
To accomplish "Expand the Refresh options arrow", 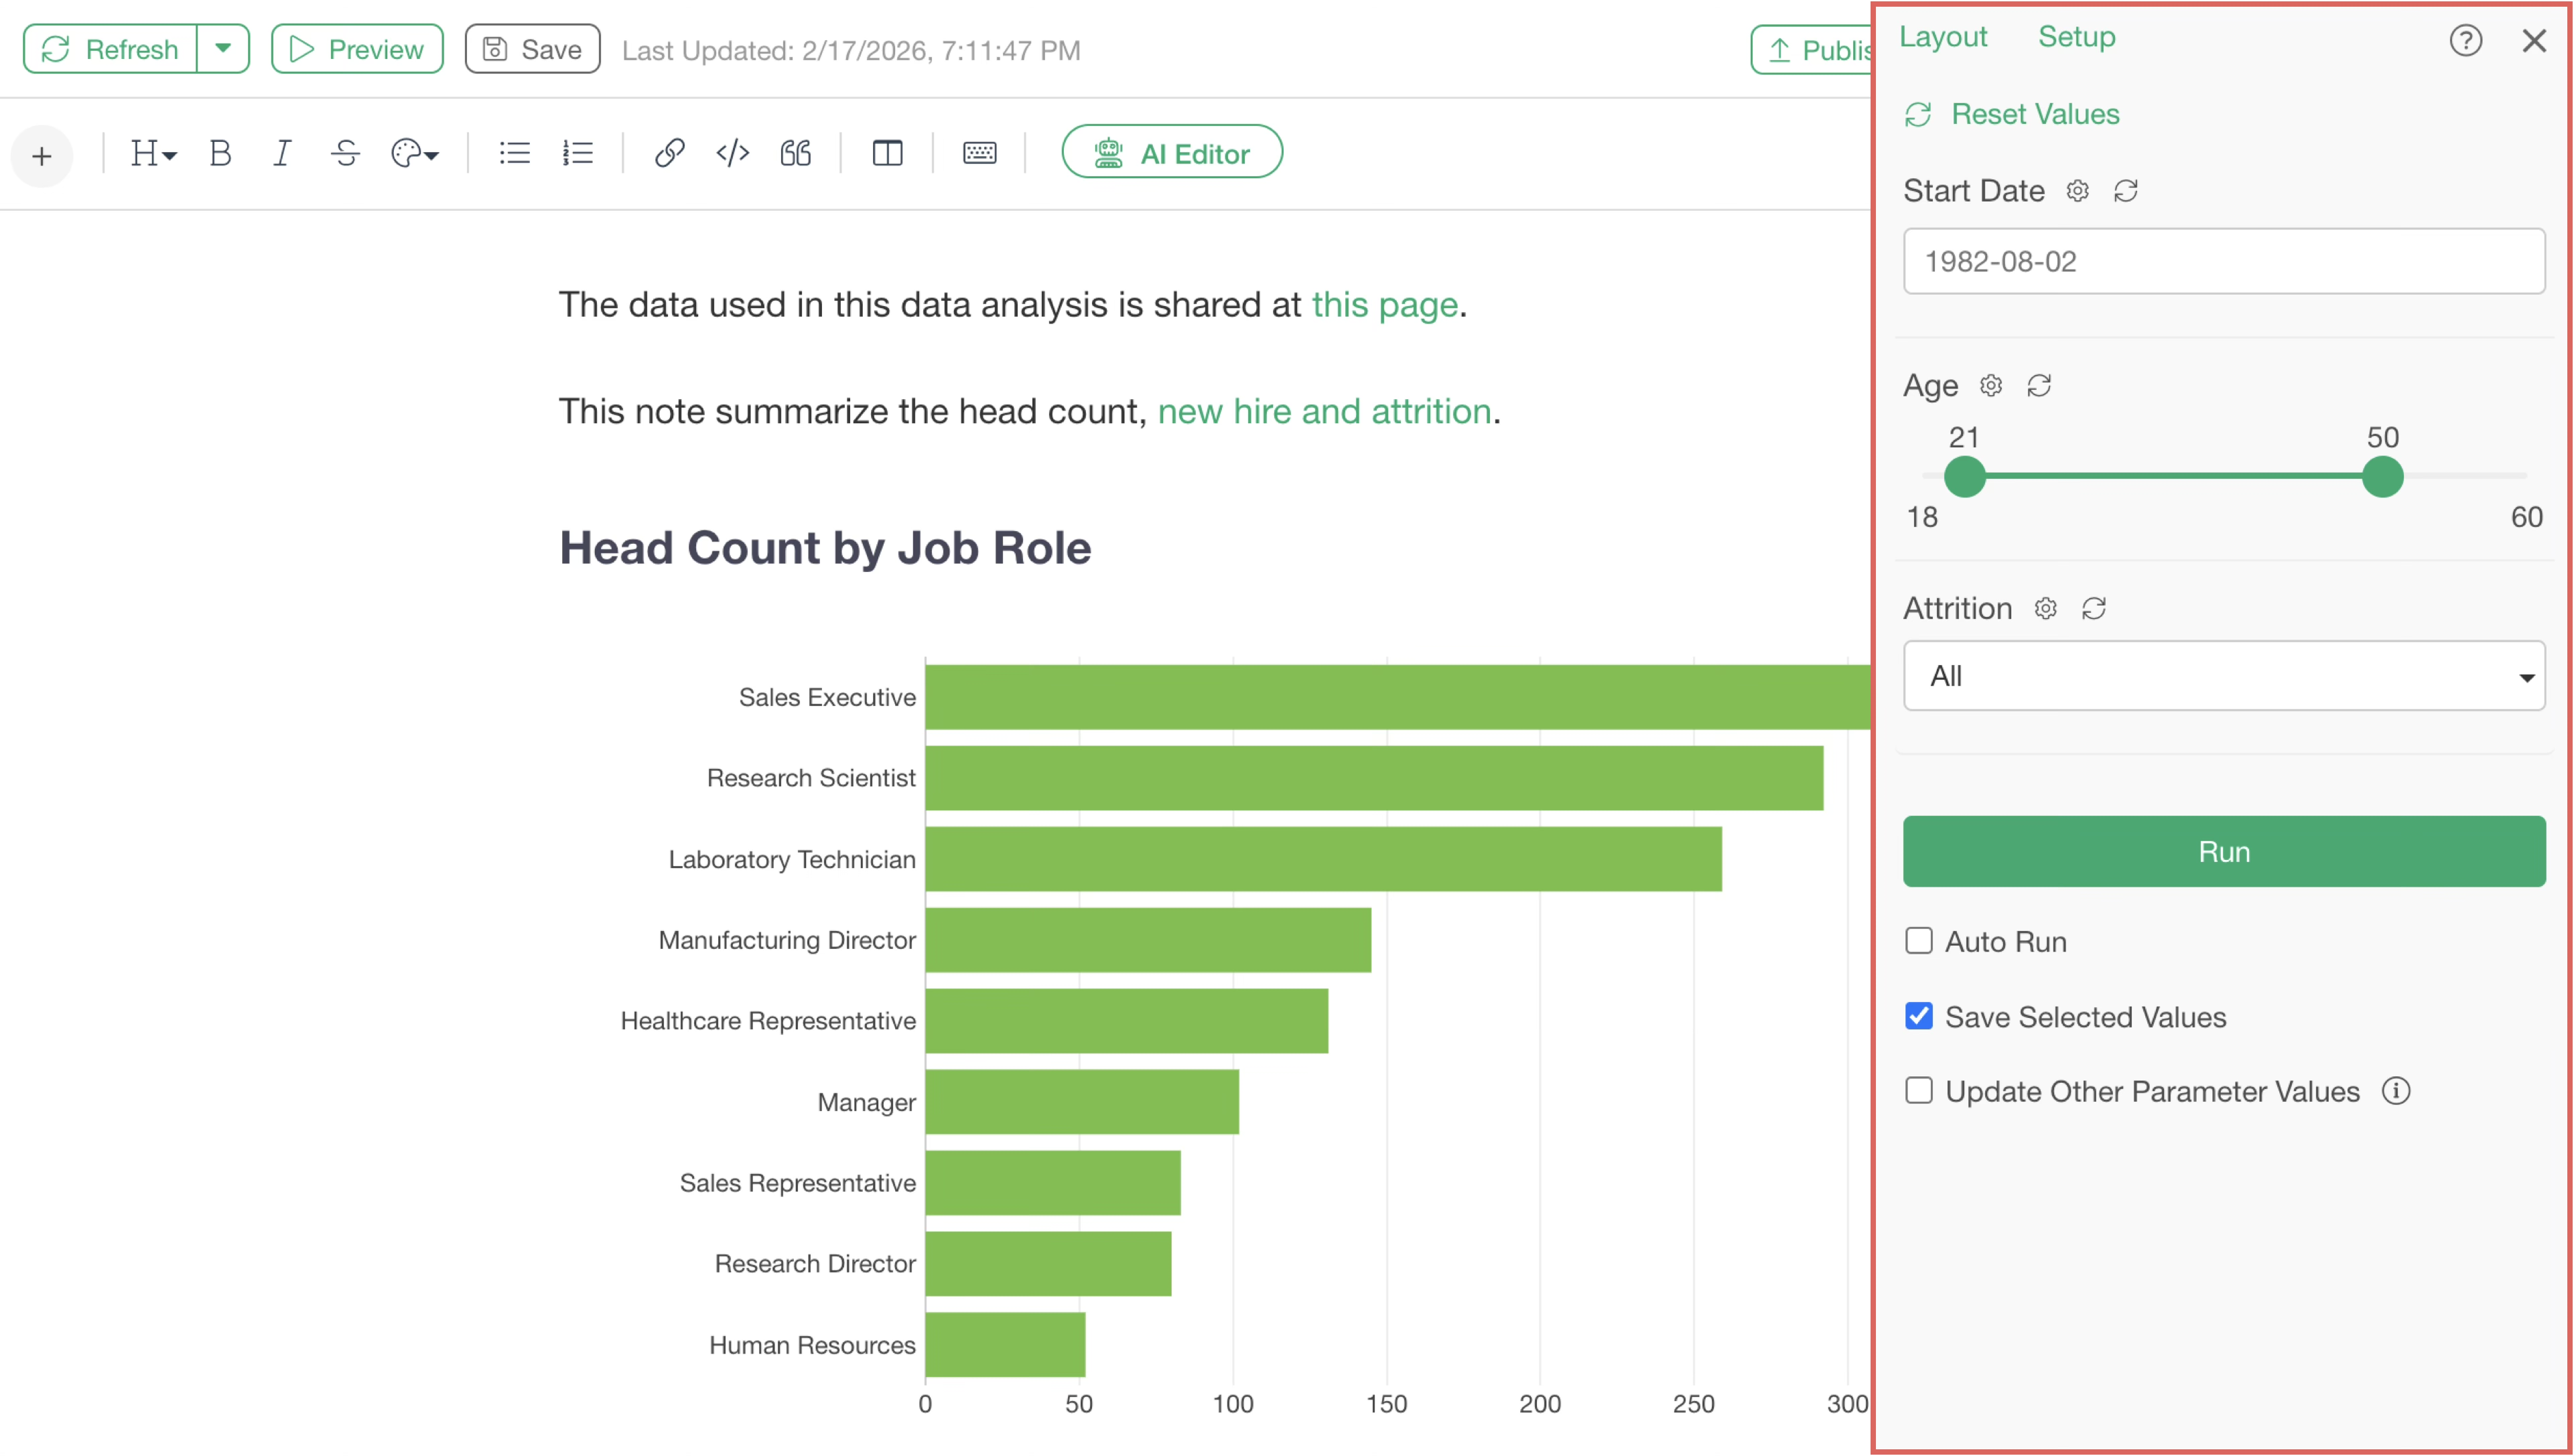I will point(223,49).
